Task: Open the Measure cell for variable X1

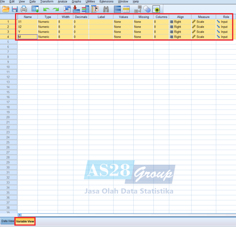Action: (x=203, y=22)
